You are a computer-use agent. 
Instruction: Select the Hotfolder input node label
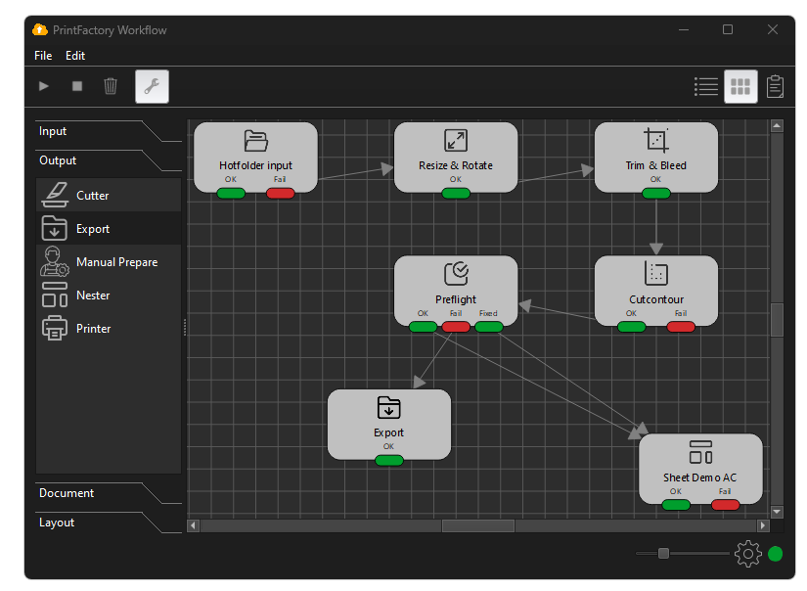pyautogui.click(x=255, y=165)
